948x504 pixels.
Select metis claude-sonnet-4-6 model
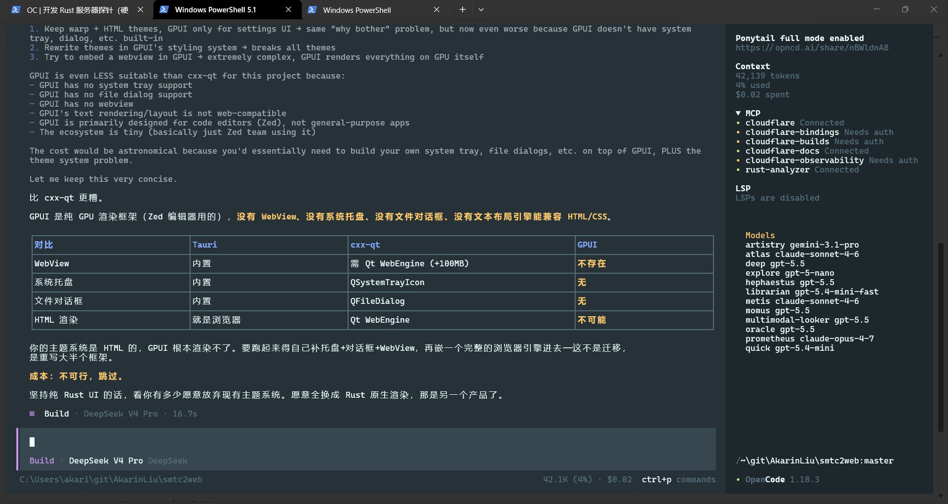click(x=802, y=301)
